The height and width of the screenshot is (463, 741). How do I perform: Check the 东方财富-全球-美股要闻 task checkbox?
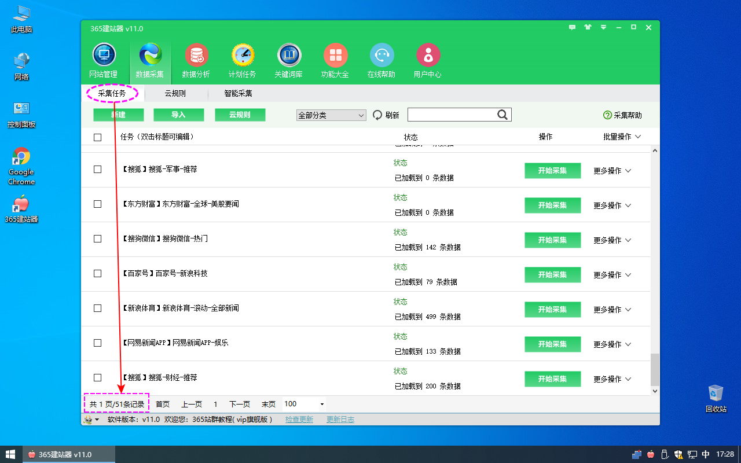97,204
